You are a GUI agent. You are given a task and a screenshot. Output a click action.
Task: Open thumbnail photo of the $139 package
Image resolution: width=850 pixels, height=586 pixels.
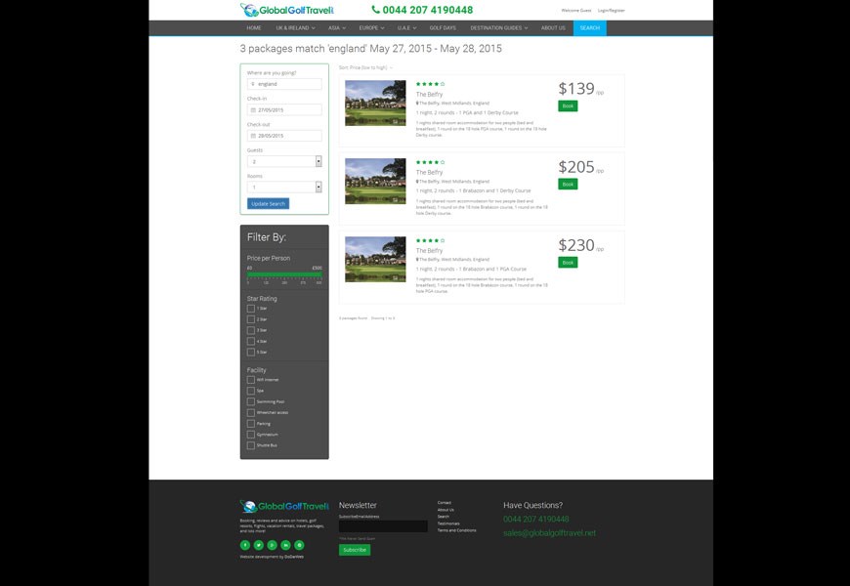pos(375,103)
